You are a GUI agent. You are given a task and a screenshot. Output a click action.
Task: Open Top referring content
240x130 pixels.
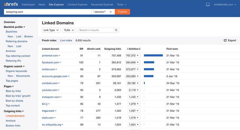(x=18, y=56)
